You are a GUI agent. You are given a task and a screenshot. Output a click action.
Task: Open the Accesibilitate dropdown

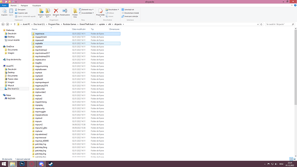coord(87,13)
